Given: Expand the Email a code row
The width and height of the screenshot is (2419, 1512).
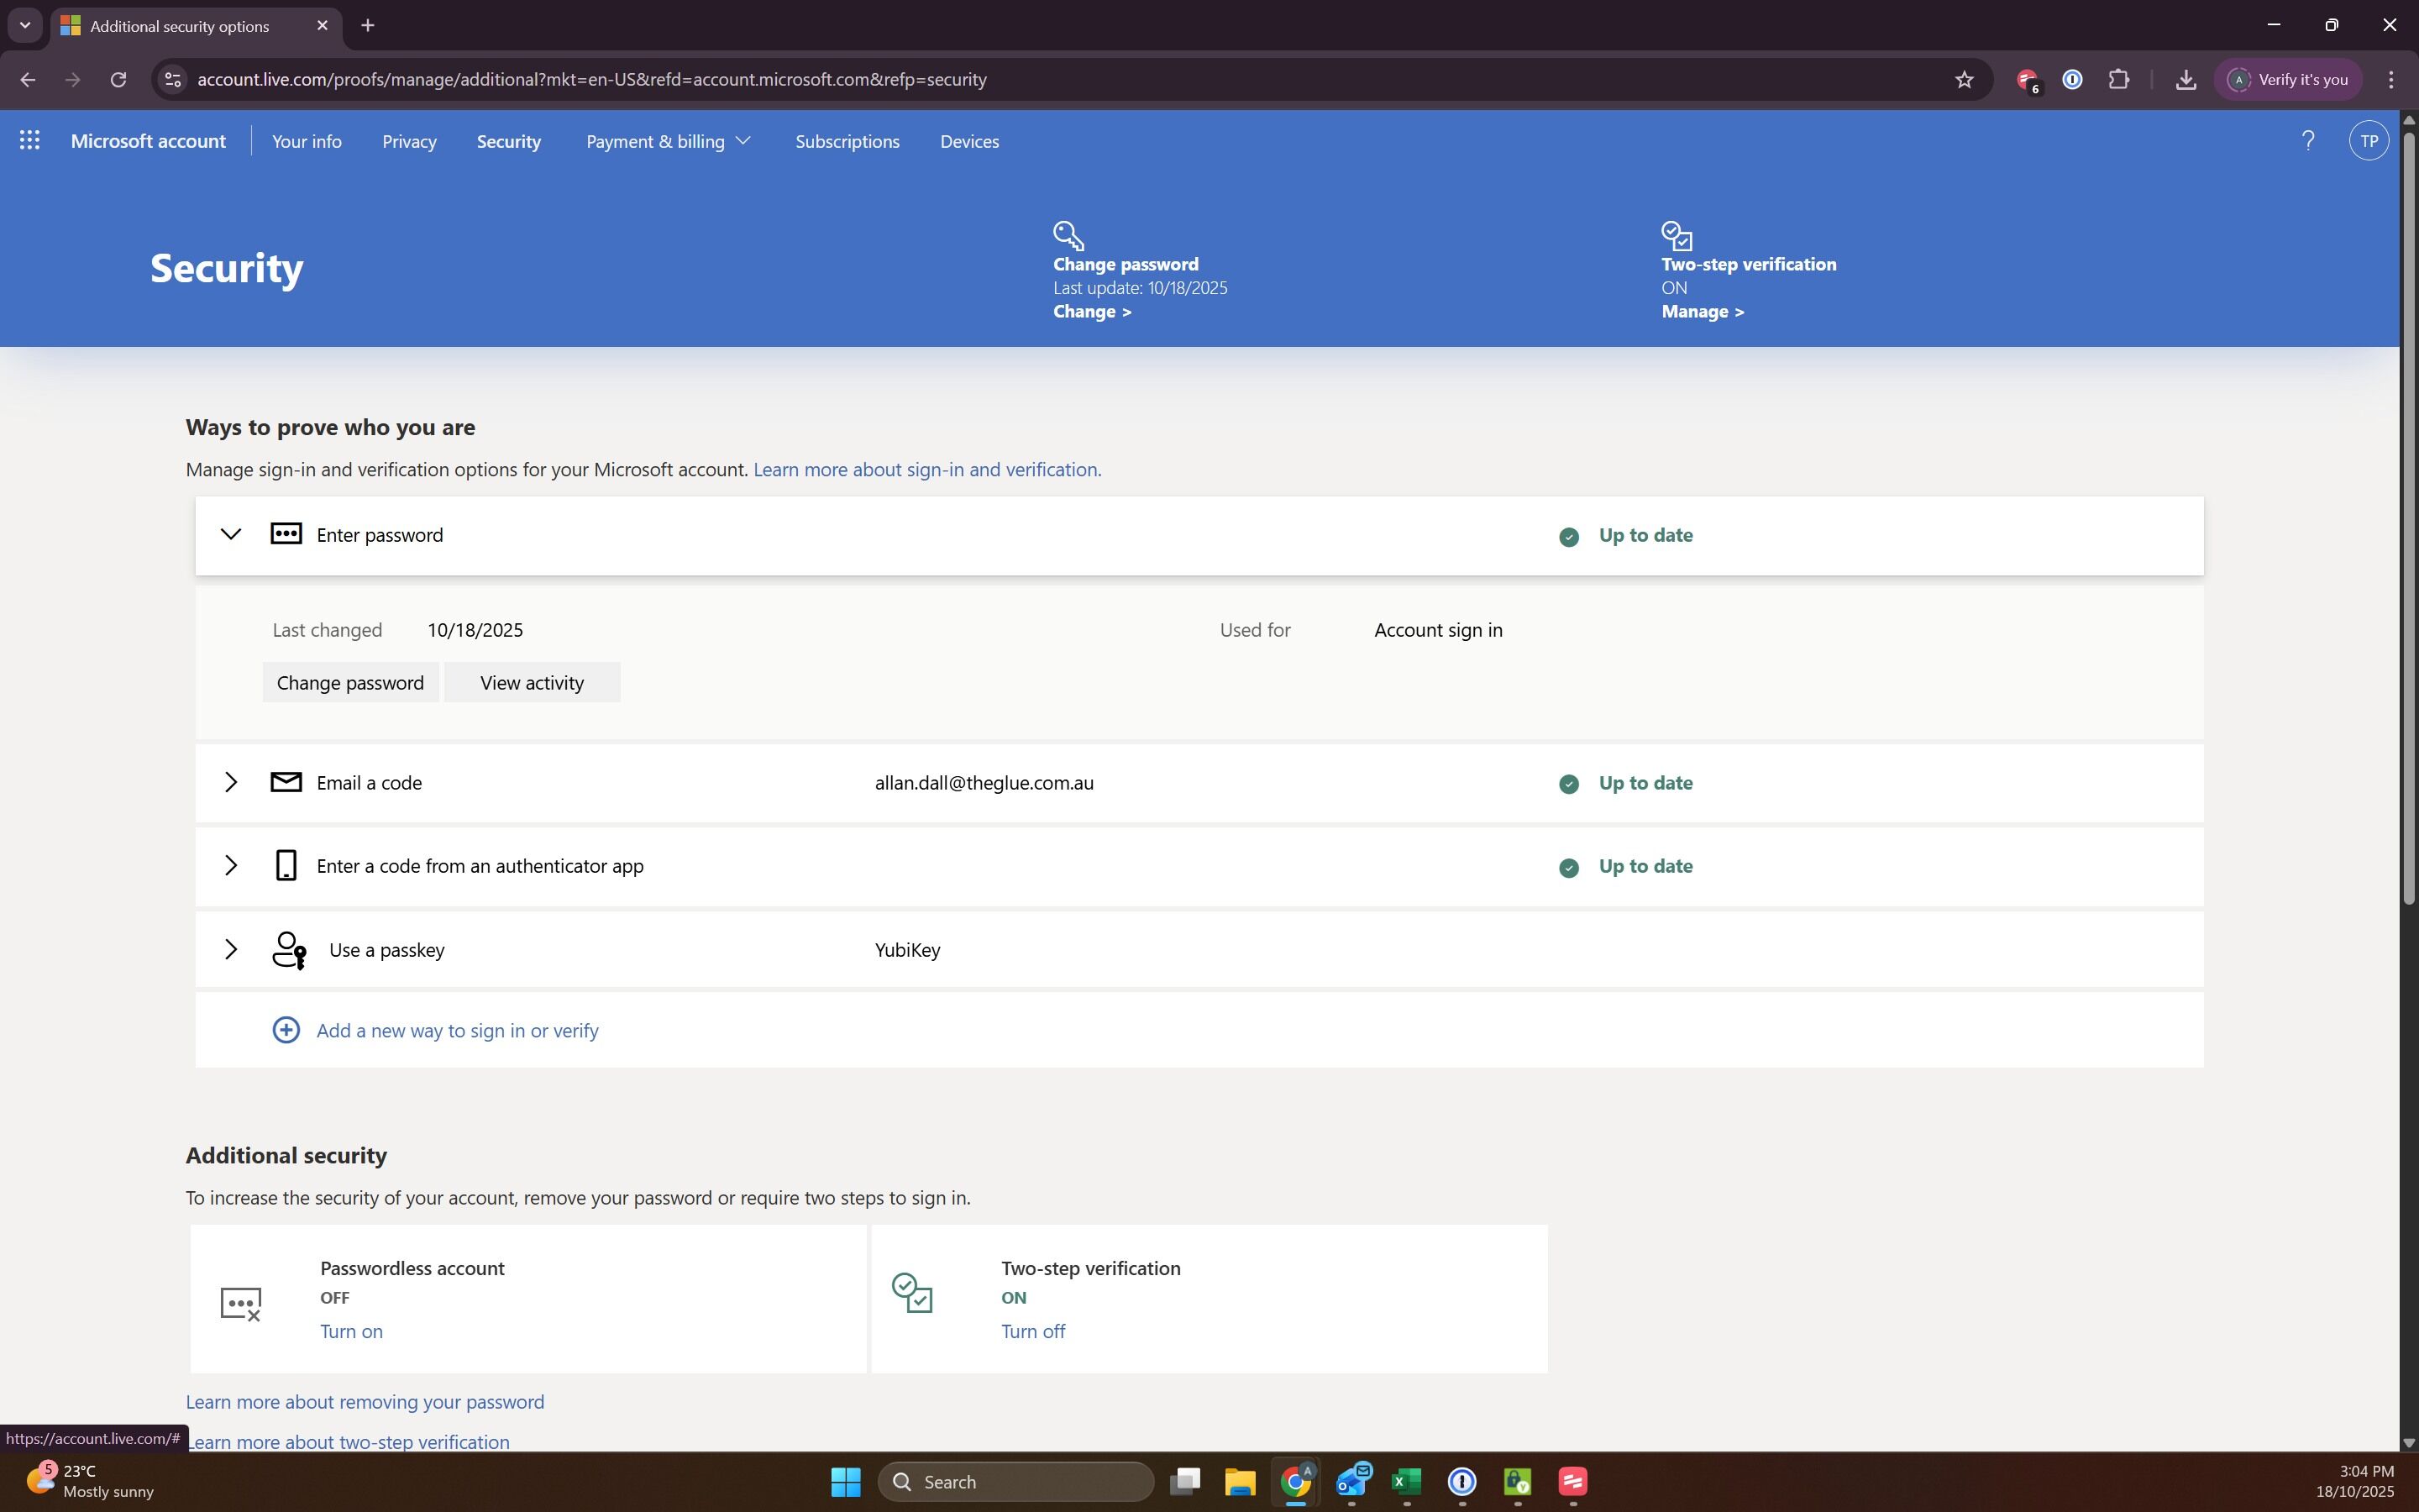Looking at the screenshot, I should 231,782.
